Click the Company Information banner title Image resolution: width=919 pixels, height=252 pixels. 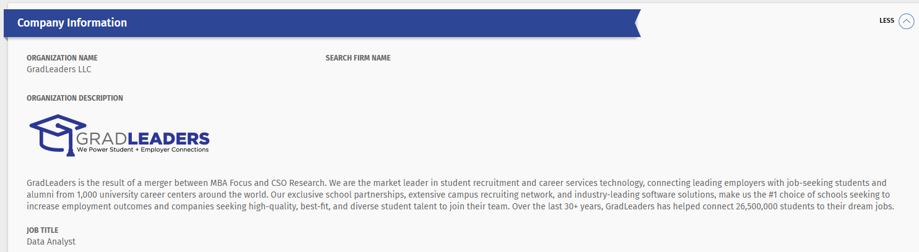(x=72, y=23)
